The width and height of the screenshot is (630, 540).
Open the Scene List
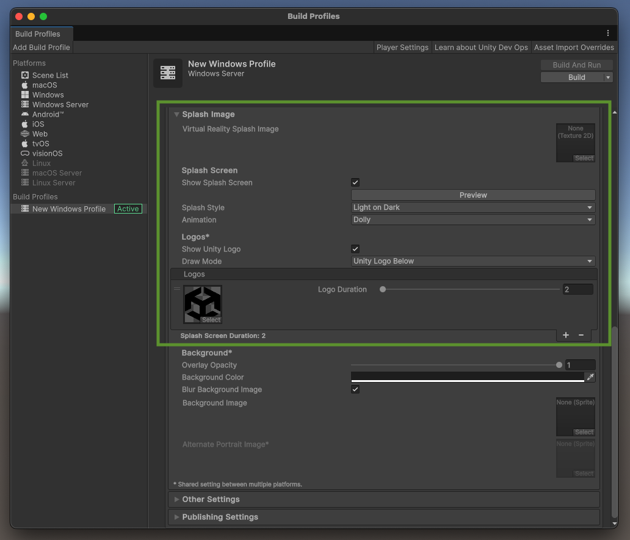(x=51, y=75)
